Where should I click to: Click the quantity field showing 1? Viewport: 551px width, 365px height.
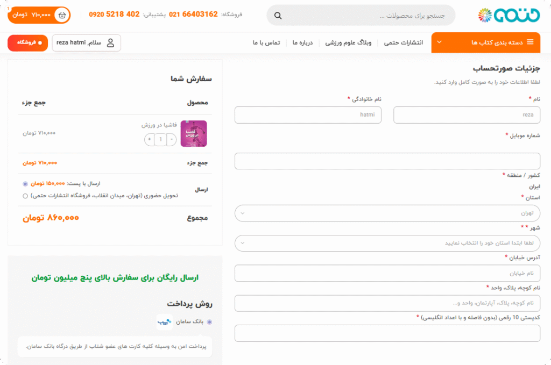pos(160,139)
